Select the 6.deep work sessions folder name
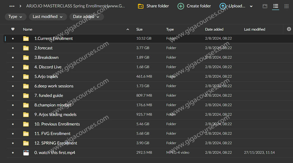The width and height of the screenshot is (293, 163). click(x=54, y=86)
